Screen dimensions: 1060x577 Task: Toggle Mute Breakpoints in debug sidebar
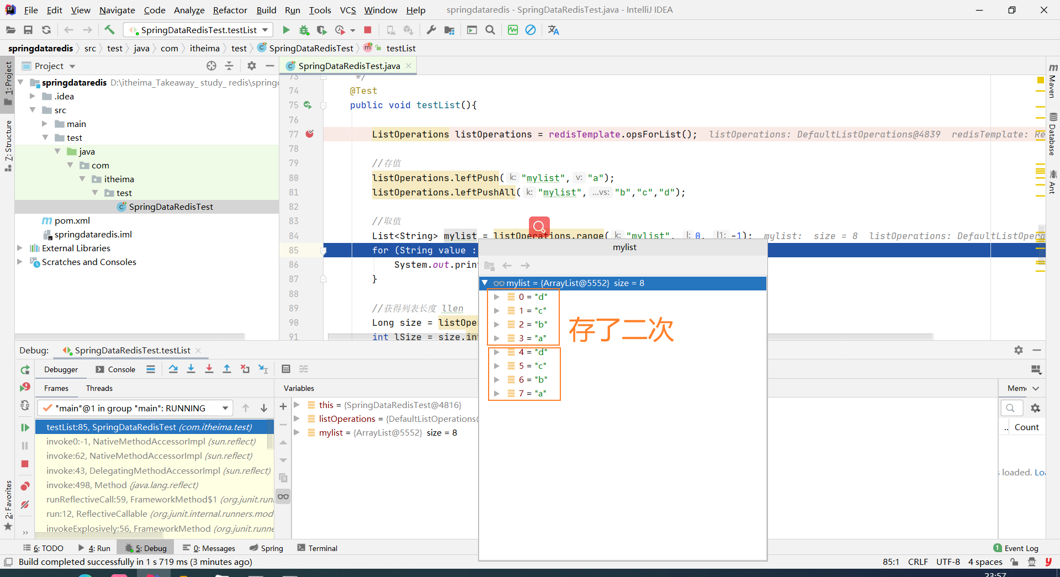click(25, 505)
